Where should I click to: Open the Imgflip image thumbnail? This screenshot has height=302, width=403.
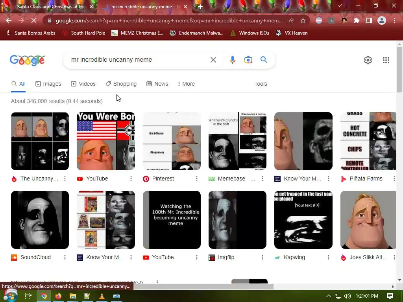tap(237, 219)
